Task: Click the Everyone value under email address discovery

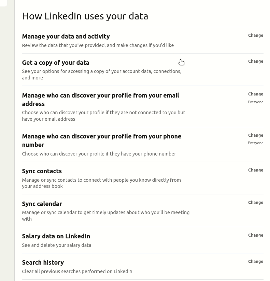Action: click(255, 102)
